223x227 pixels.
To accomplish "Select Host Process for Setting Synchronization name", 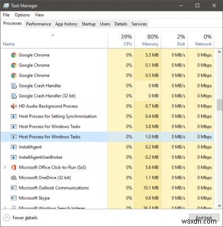I will [58, 116].
